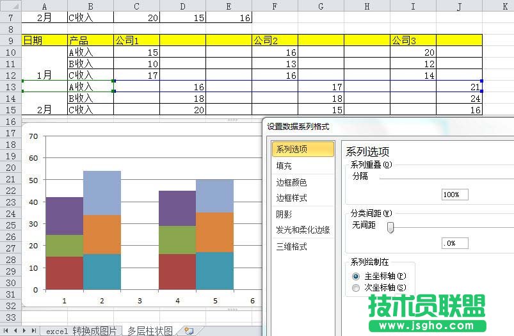Select 主坐标轴 radio option
The width and height of the screenshot is (514, 336).
tap(356, 276)
